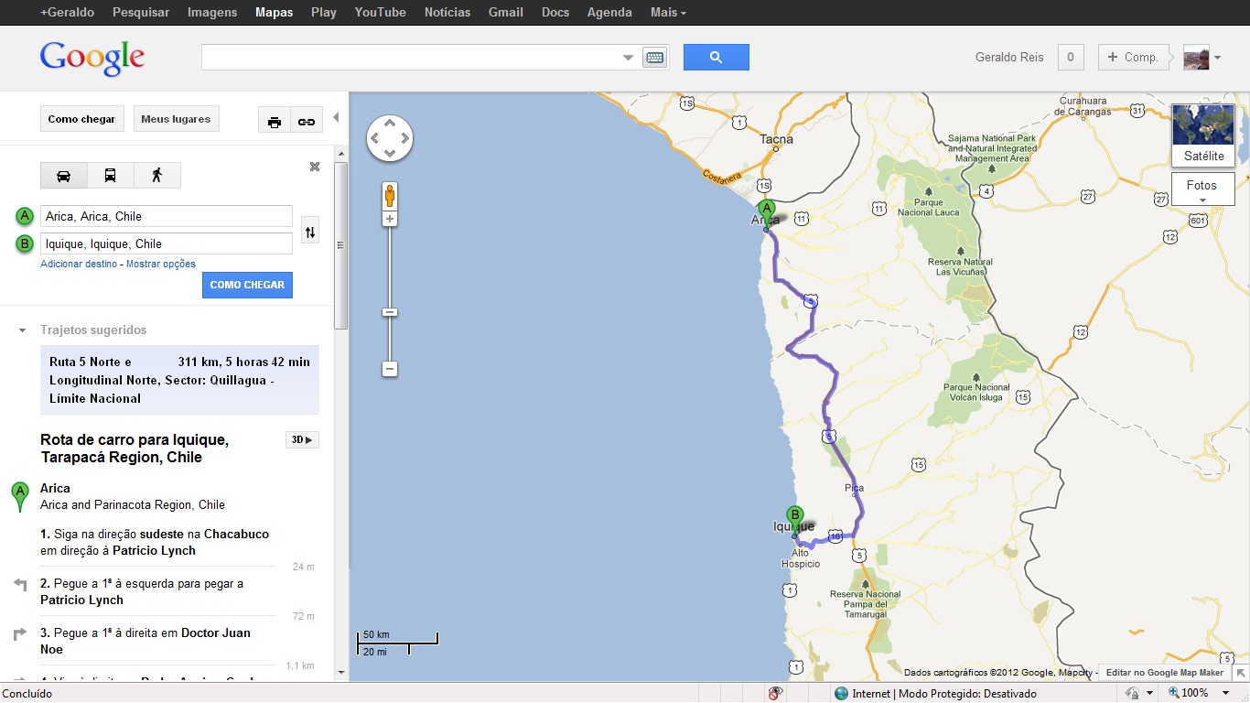Click the 3D play button

302,439
